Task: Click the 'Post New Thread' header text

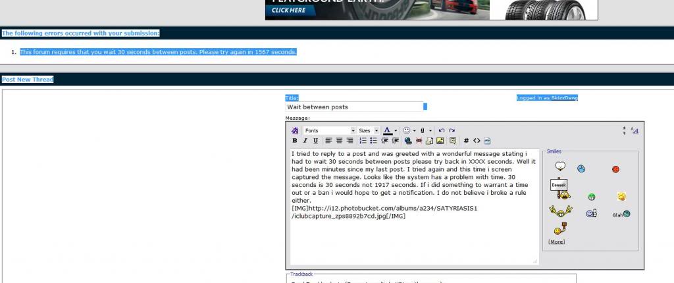Action: [28, 80]
